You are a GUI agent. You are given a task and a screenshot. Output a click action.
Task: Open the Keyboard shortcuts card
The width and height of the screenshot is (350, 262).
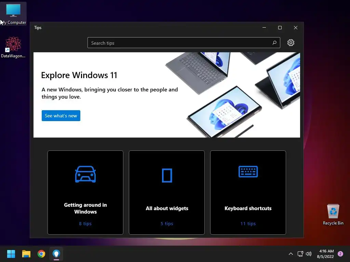pyautogui.click(x=248, y=192)
